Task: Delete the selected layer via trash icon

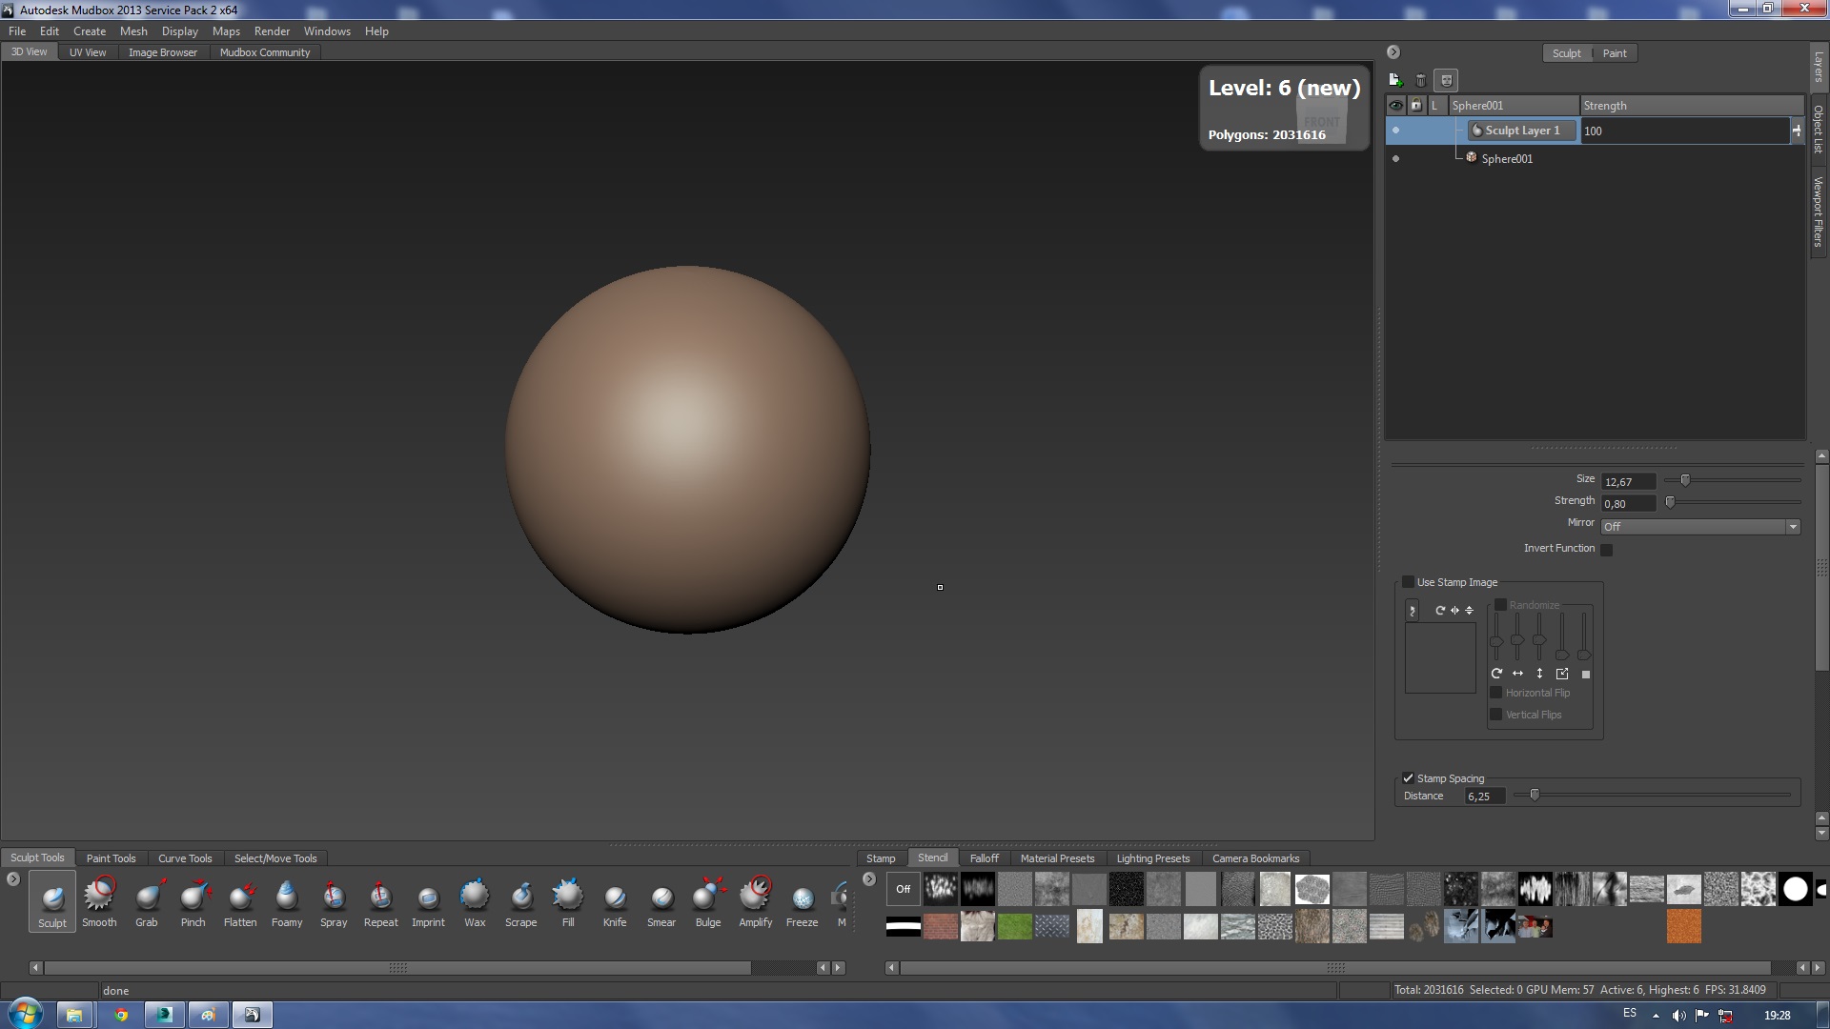Action: [x=1421, y=81]
